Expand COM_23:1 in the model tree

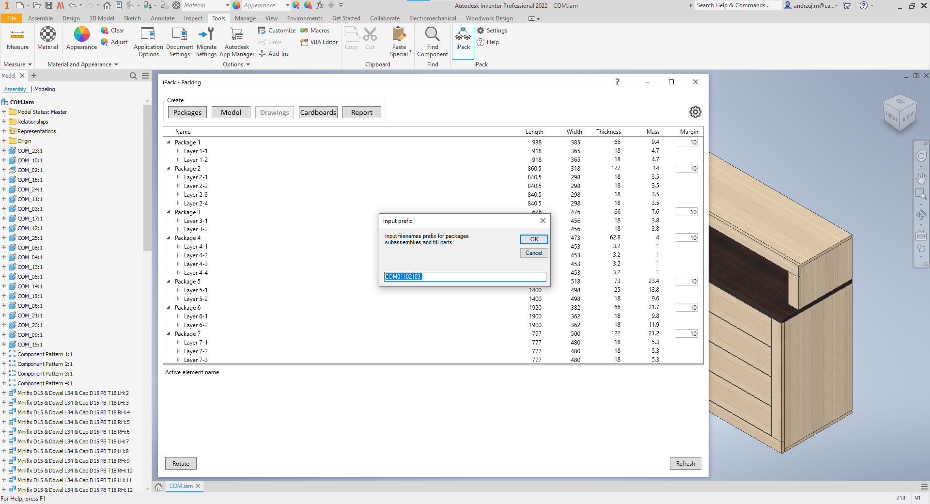4,151
